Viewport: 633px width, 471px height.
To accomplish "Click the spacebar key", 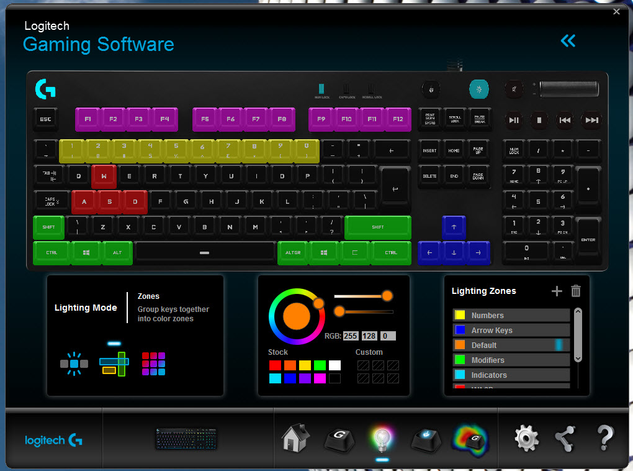I will point(205,253).
